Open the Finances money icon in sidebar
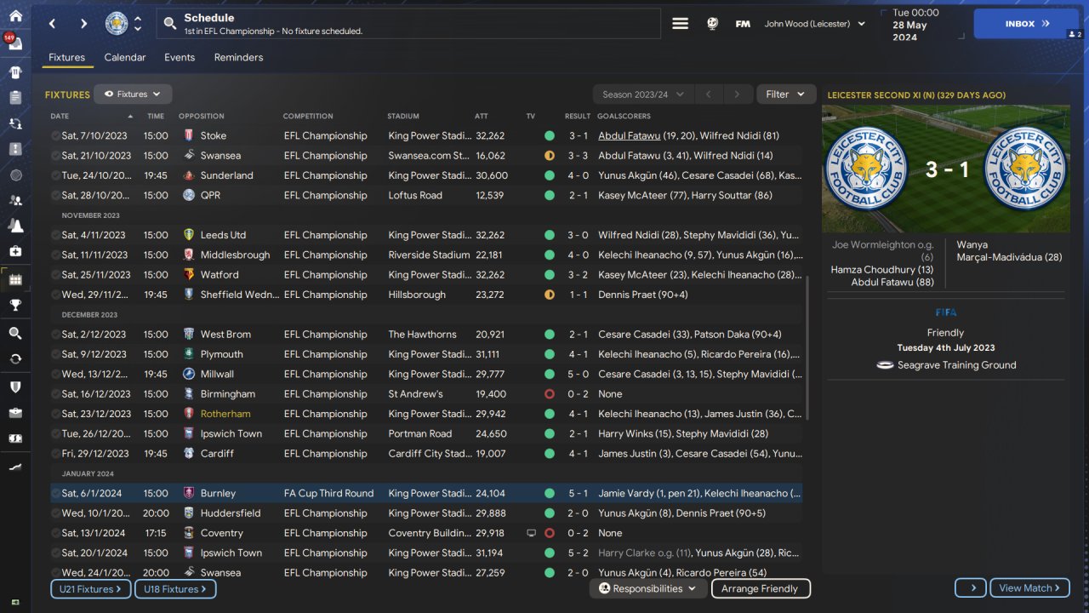This screenshot has height=613, width=1089. (15, 438)
